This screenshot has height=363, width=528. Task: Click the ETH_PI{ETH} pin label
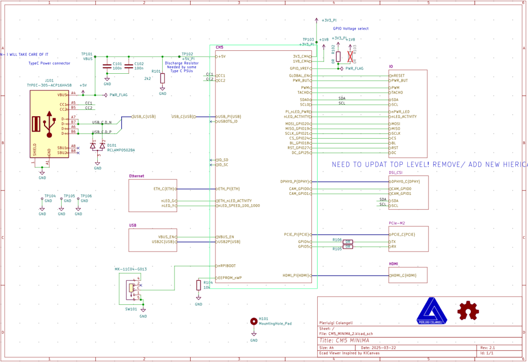229,189
